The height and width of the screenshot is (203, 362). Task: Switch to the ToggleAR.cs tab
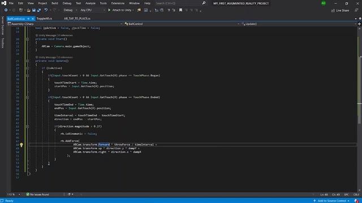coord(44,19)
